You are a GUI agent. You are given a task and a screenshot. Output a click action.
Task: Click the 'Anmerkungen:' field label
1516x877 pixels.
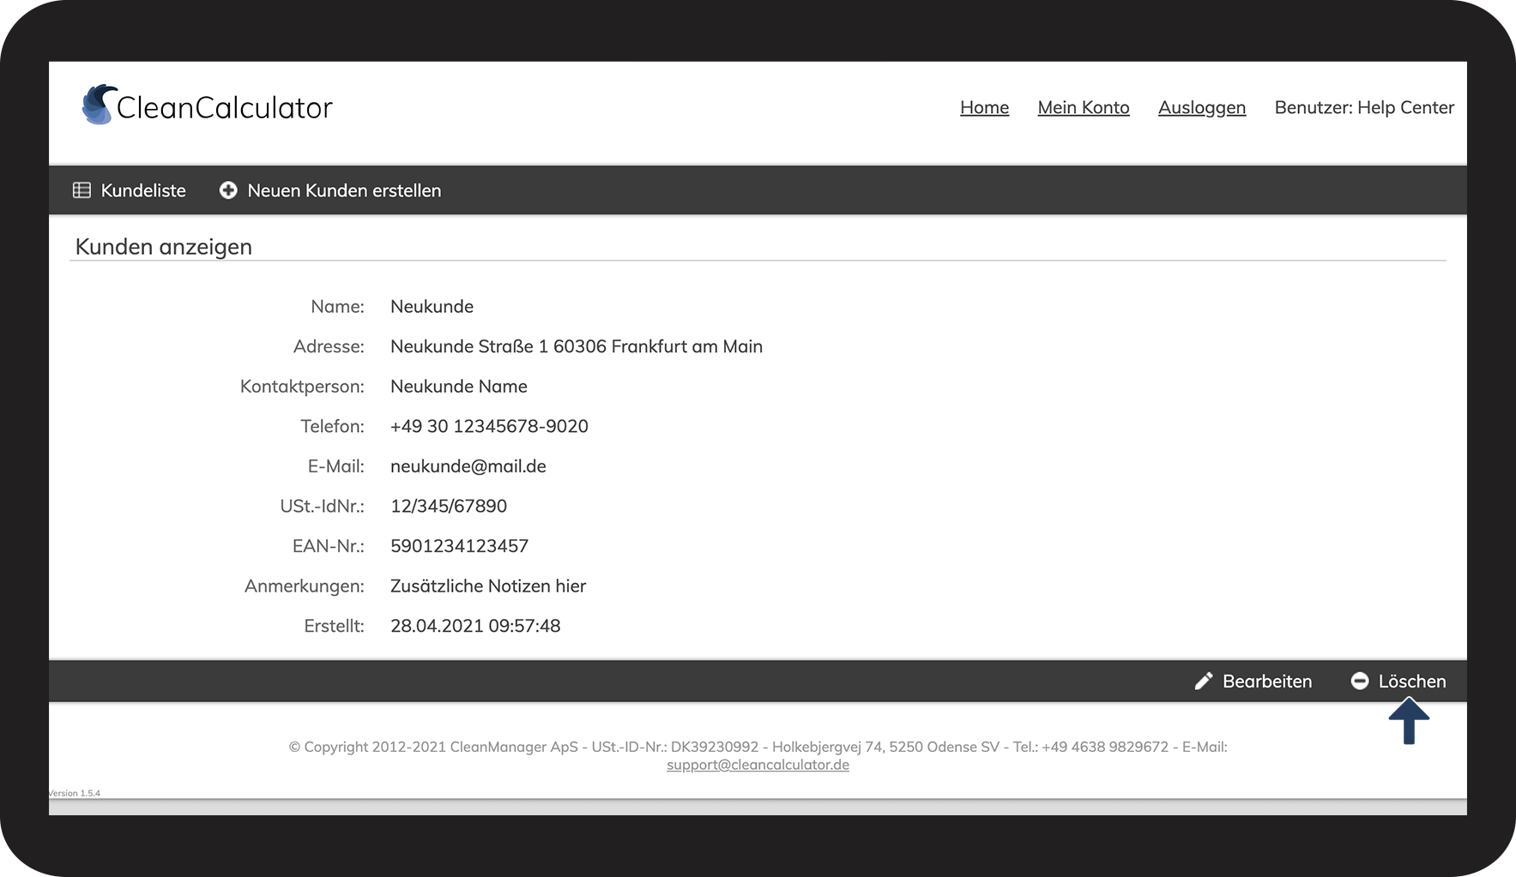[x=305, y=586]
